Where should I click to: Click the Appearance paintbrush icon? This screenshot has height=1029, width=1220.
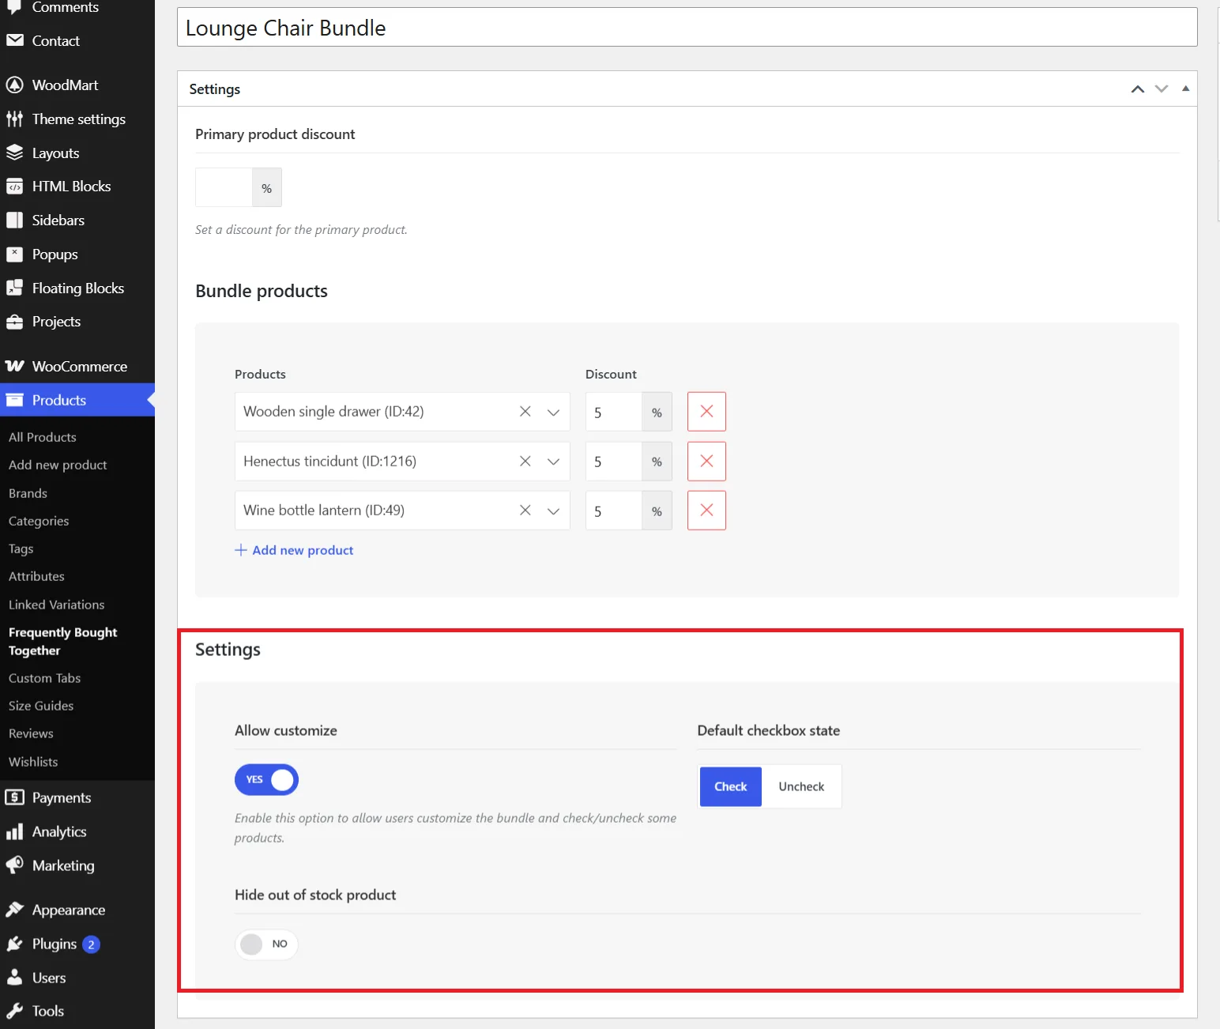point(14,910)
